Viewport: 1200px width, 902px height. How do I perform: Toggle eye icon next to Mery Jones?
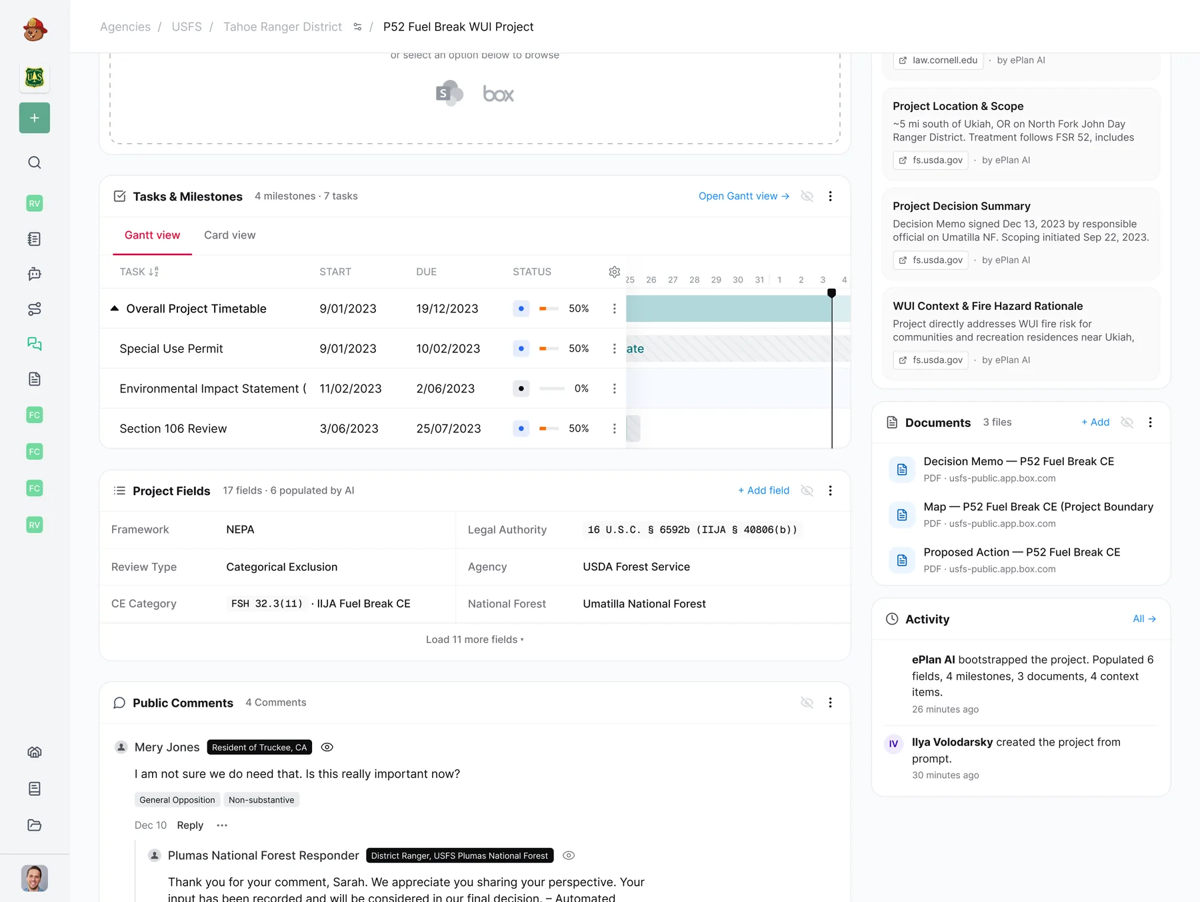point(327,747)
